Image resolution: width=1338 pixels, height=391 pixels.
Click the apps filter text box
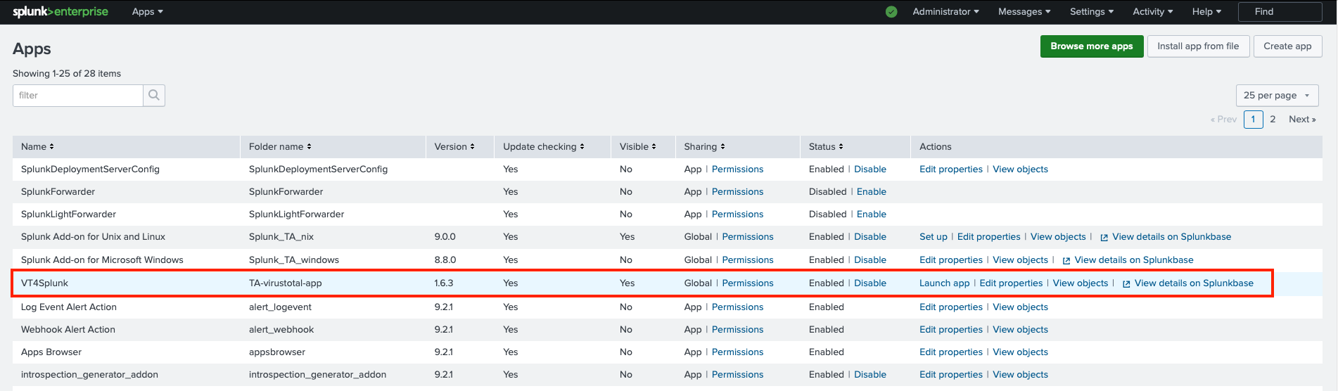coord(78,96)
